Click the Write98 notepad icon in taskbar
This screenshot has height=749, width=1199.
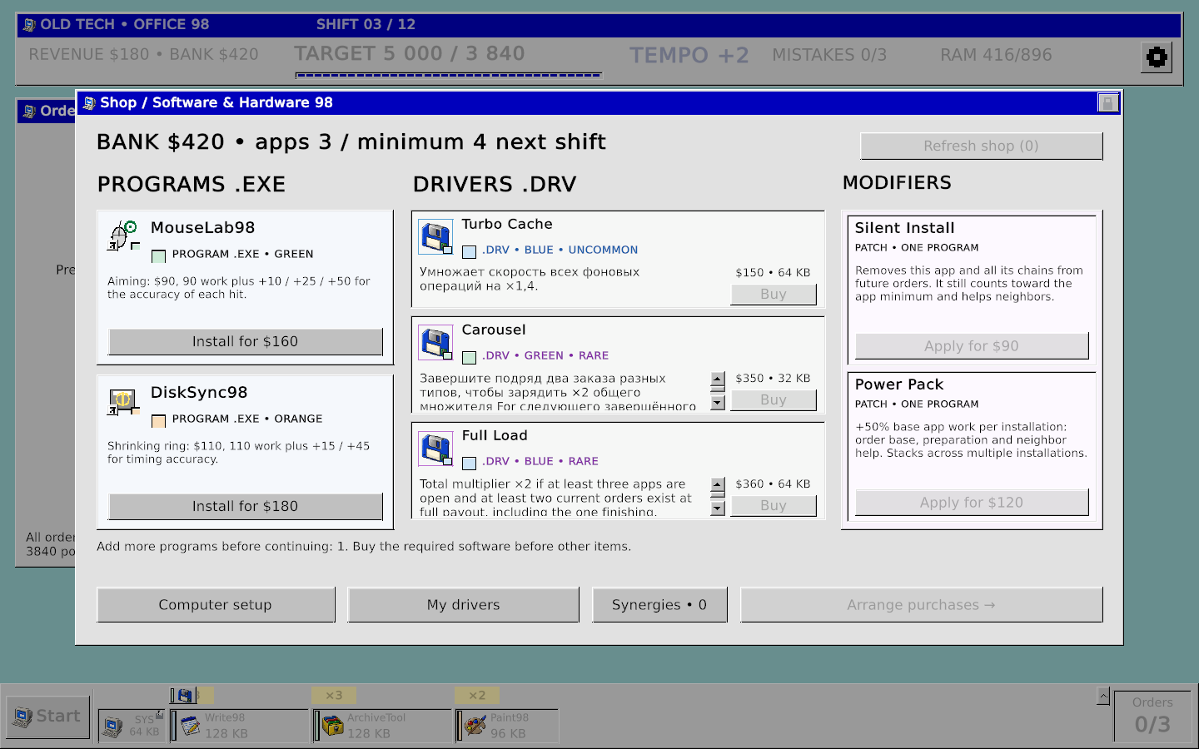click(191, 726)
